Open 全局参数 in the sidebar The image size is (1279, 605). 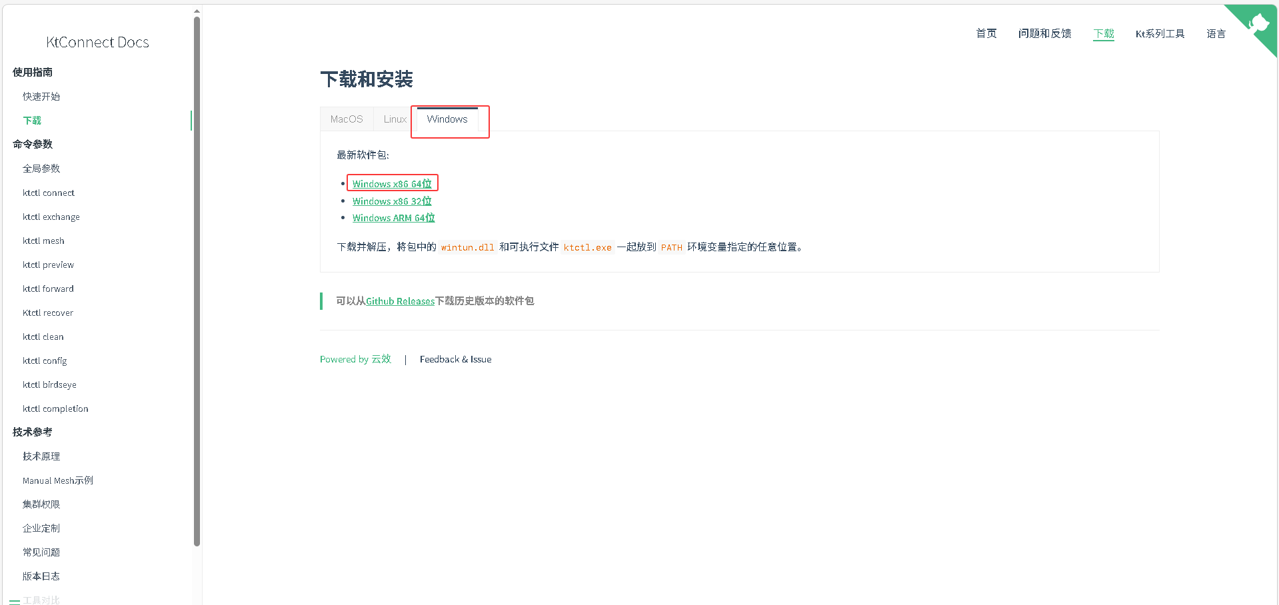point(41,169)
